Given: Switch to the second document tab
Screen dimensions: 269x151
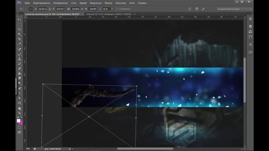Looking at the screenshot, I should click(109, 14).
